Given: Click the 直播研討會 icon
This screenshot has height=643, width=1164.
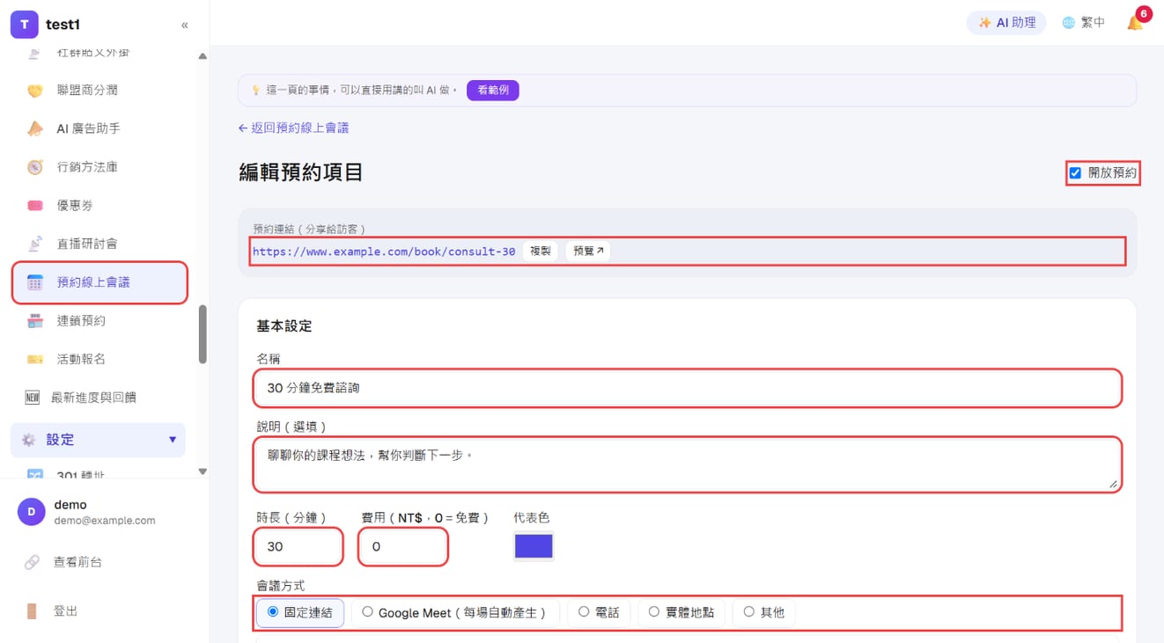Looking at the screenshot, I should tap(34, 244).
